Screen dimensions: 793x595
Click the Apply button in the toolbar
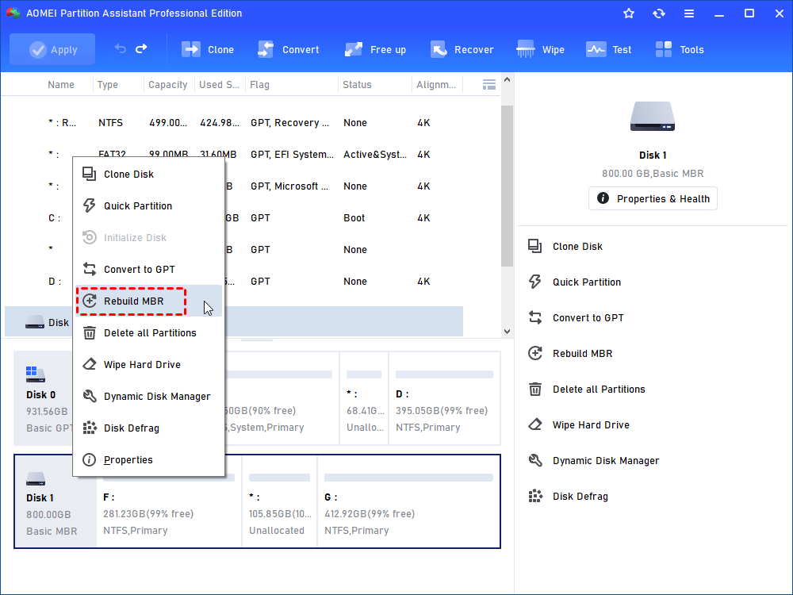coord(52,49)
